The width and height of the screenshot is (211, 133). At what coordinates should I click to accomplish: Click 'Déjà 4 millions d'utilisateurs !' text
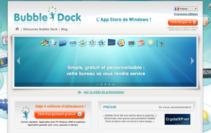point(60,106)
